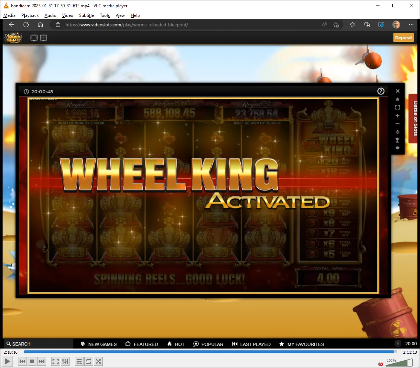Image resolution: width=420 pixels, height=368 pixels.
Task: Click the browser refresh icon
Action: click(26, 25)
